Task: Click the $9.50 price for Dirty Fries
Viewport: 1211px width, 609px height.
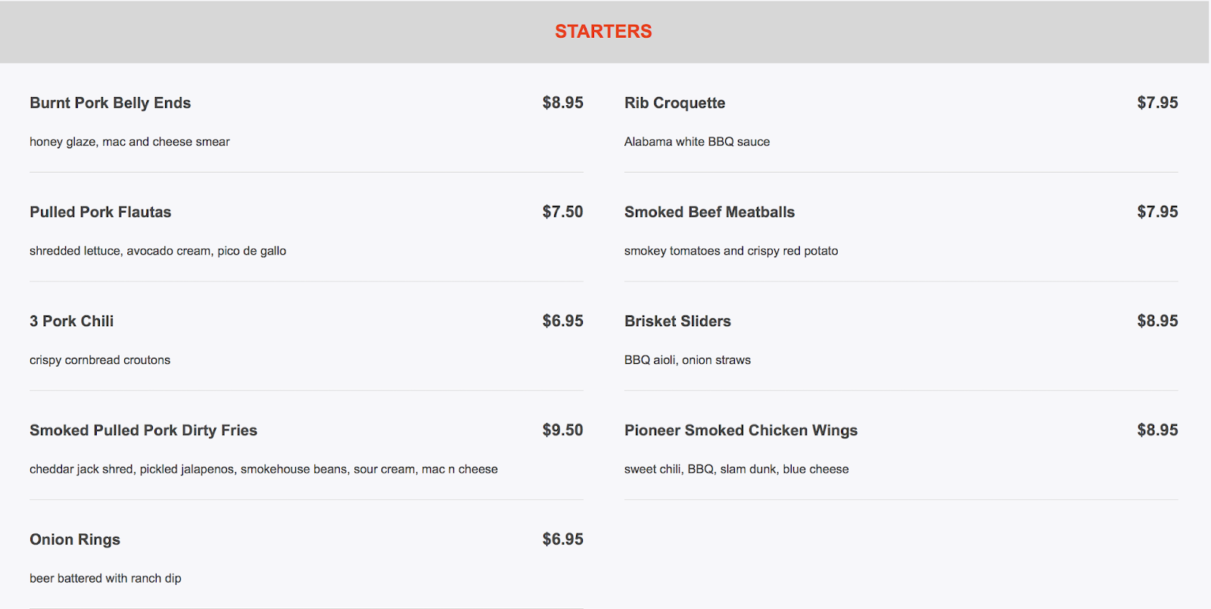Action: click(562, 430)
